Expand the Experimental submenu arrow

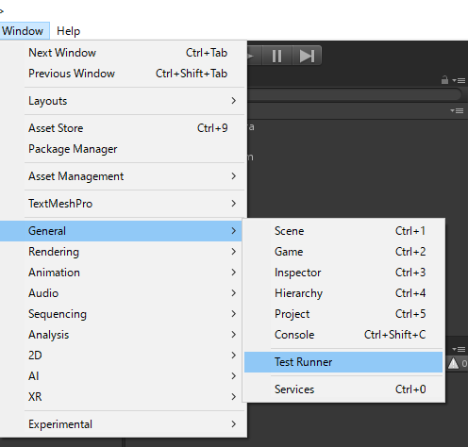coord(233,424)
